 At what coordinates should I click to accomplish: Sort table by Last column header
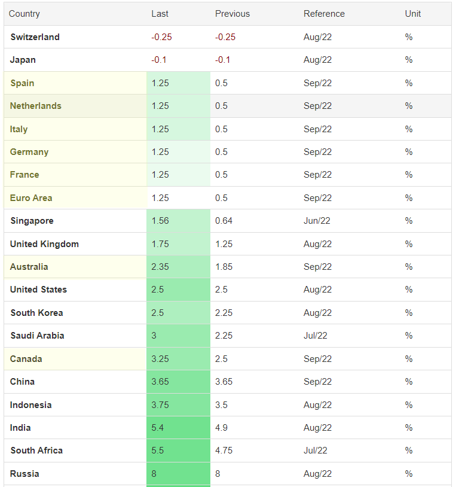click(x=160, y=14)
